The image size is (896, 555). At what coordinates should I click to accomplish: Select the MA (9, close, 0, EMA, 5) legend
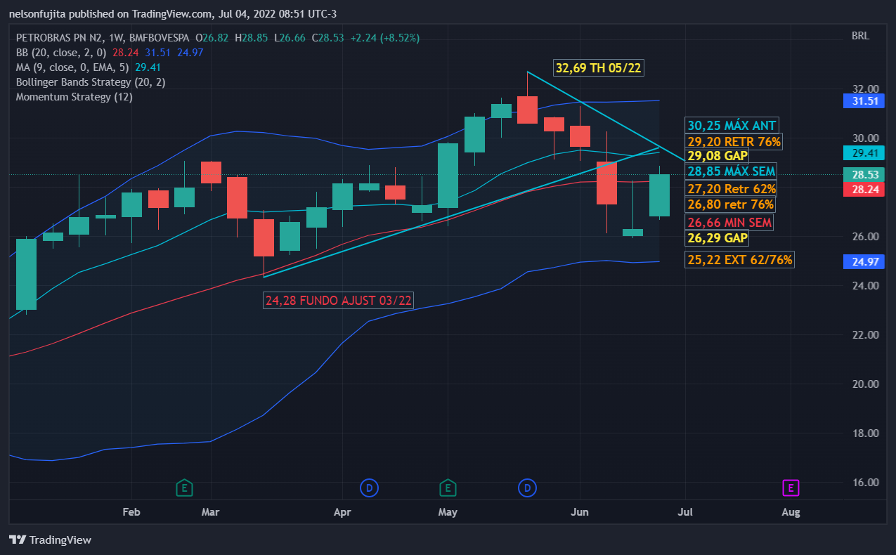(x=72, y=67)
